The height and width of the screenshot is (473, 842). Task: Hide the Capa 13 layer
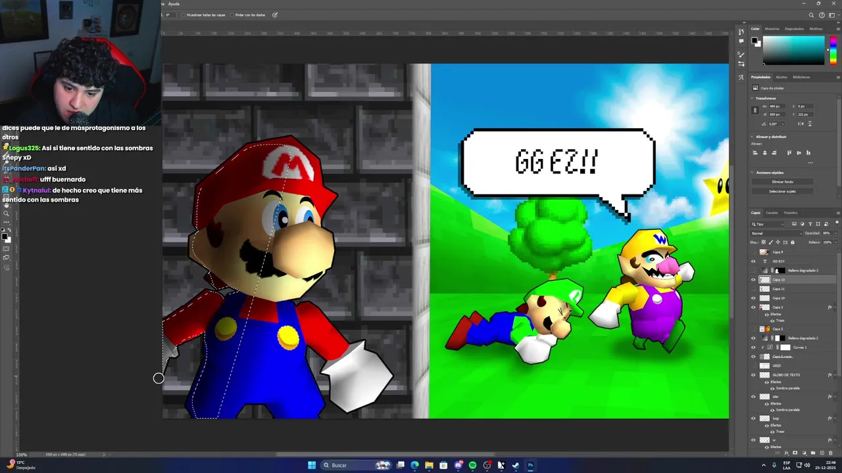point(753,280)
